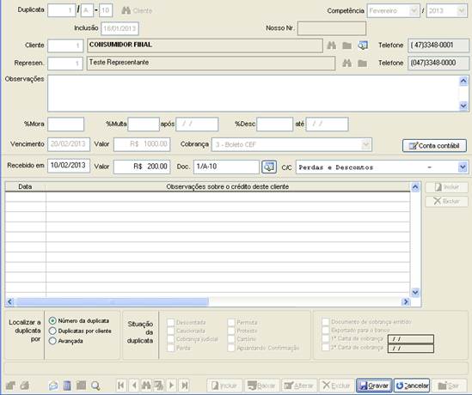Click Gravar to save the record
This screenshot has height=395, width=472.
pyautogui.click(x=374, y=386)
